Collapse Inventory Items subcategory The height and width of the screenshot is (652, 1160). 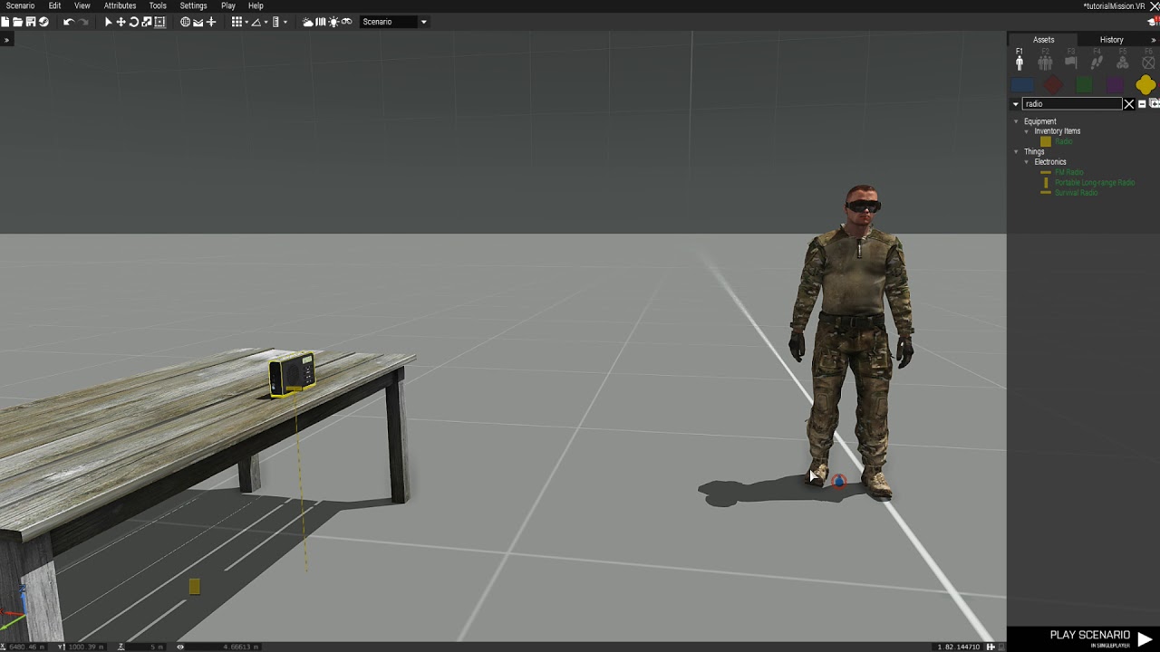coord(1027,131)
